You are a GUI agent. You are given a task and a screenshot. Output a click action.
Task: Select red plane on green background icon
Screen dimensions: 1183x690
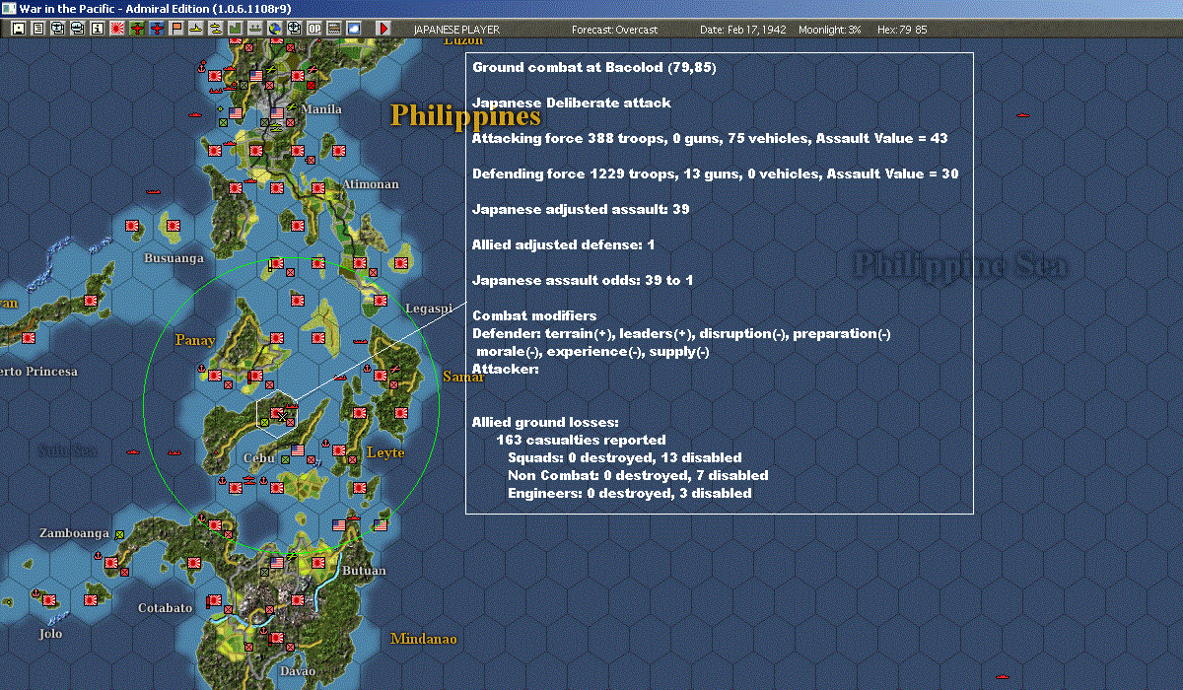137,30
